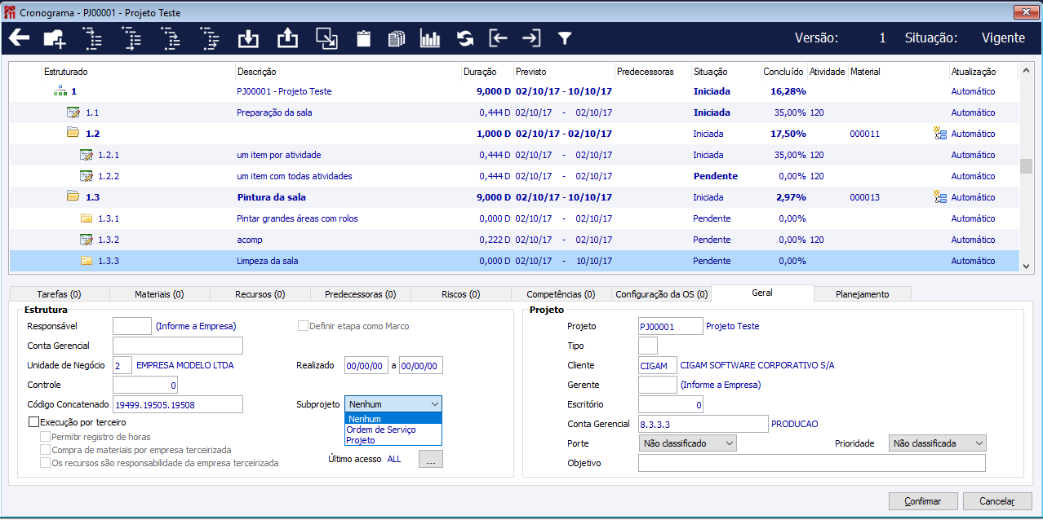
Task: Click the Responsável input field
Action: click(132, 326)
